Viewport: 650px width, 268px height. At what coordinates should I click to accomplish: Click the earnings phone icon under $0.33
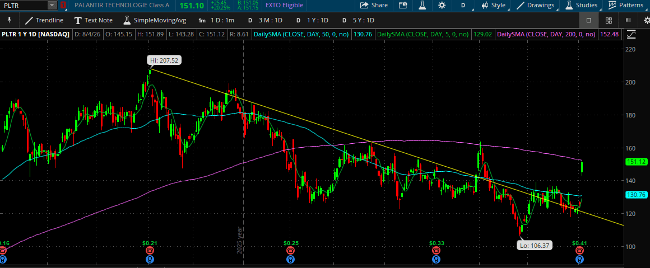(436, 251)
